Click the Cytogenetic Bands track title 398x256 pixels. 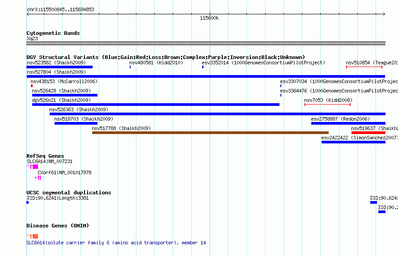[x=53, y=33]
